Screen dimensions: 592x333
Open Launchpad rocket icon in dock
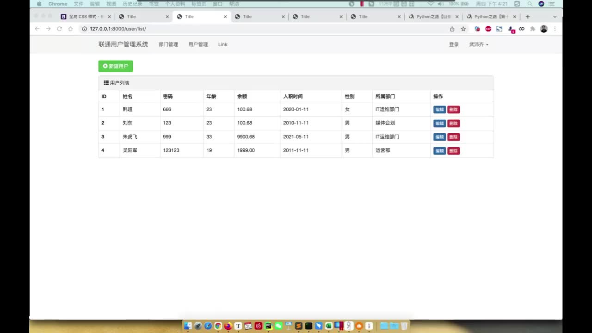click(198, 326)
